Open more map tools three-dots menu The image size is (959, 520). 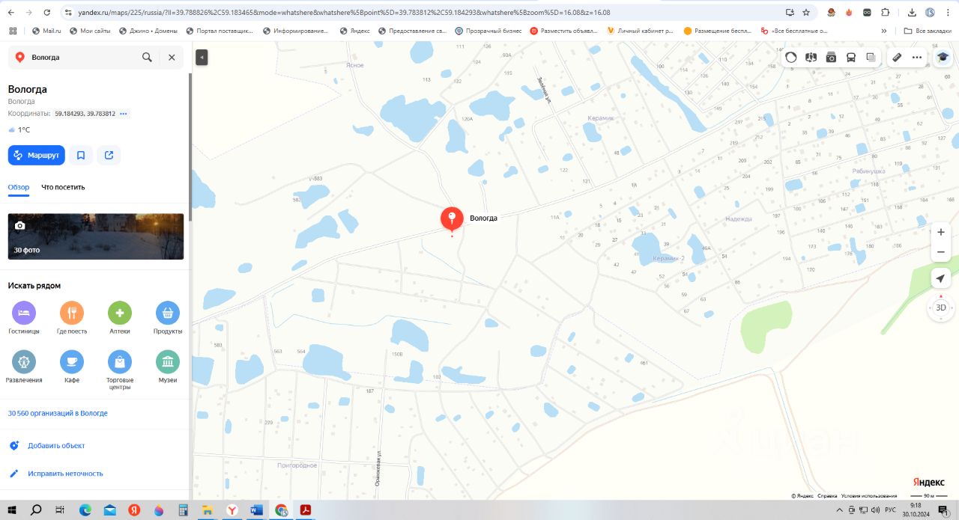coord(916,57)
